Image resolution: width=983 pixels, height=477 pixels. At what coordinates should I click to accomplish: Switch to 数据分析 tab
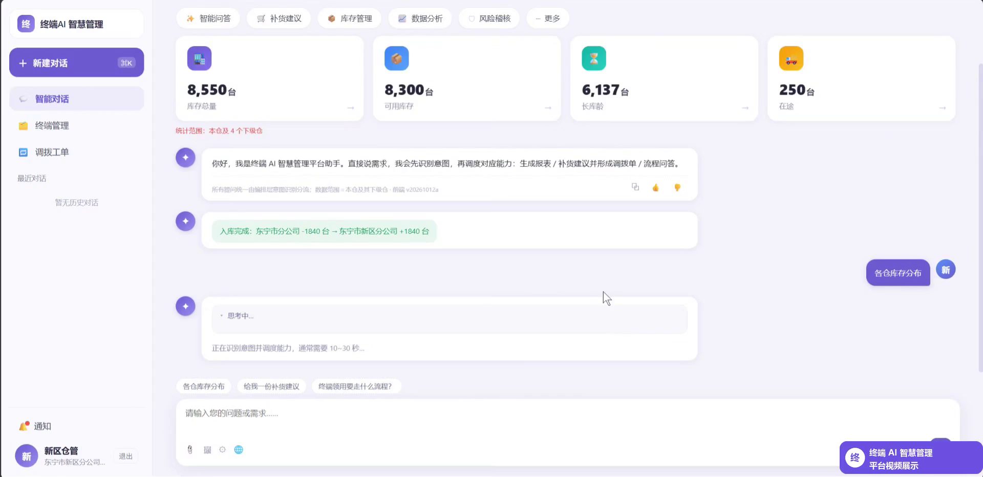click(x=420, y=18)
